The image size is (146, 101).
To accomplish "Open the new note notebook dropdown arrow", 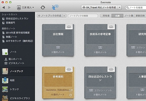I will click(x=120, y=7).
